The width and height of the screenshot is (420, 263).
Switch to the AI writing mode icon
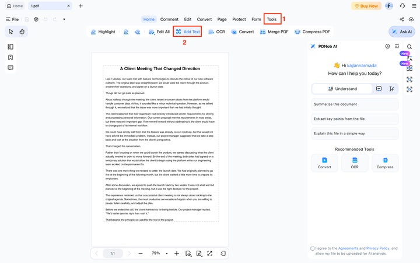[391, 89]
